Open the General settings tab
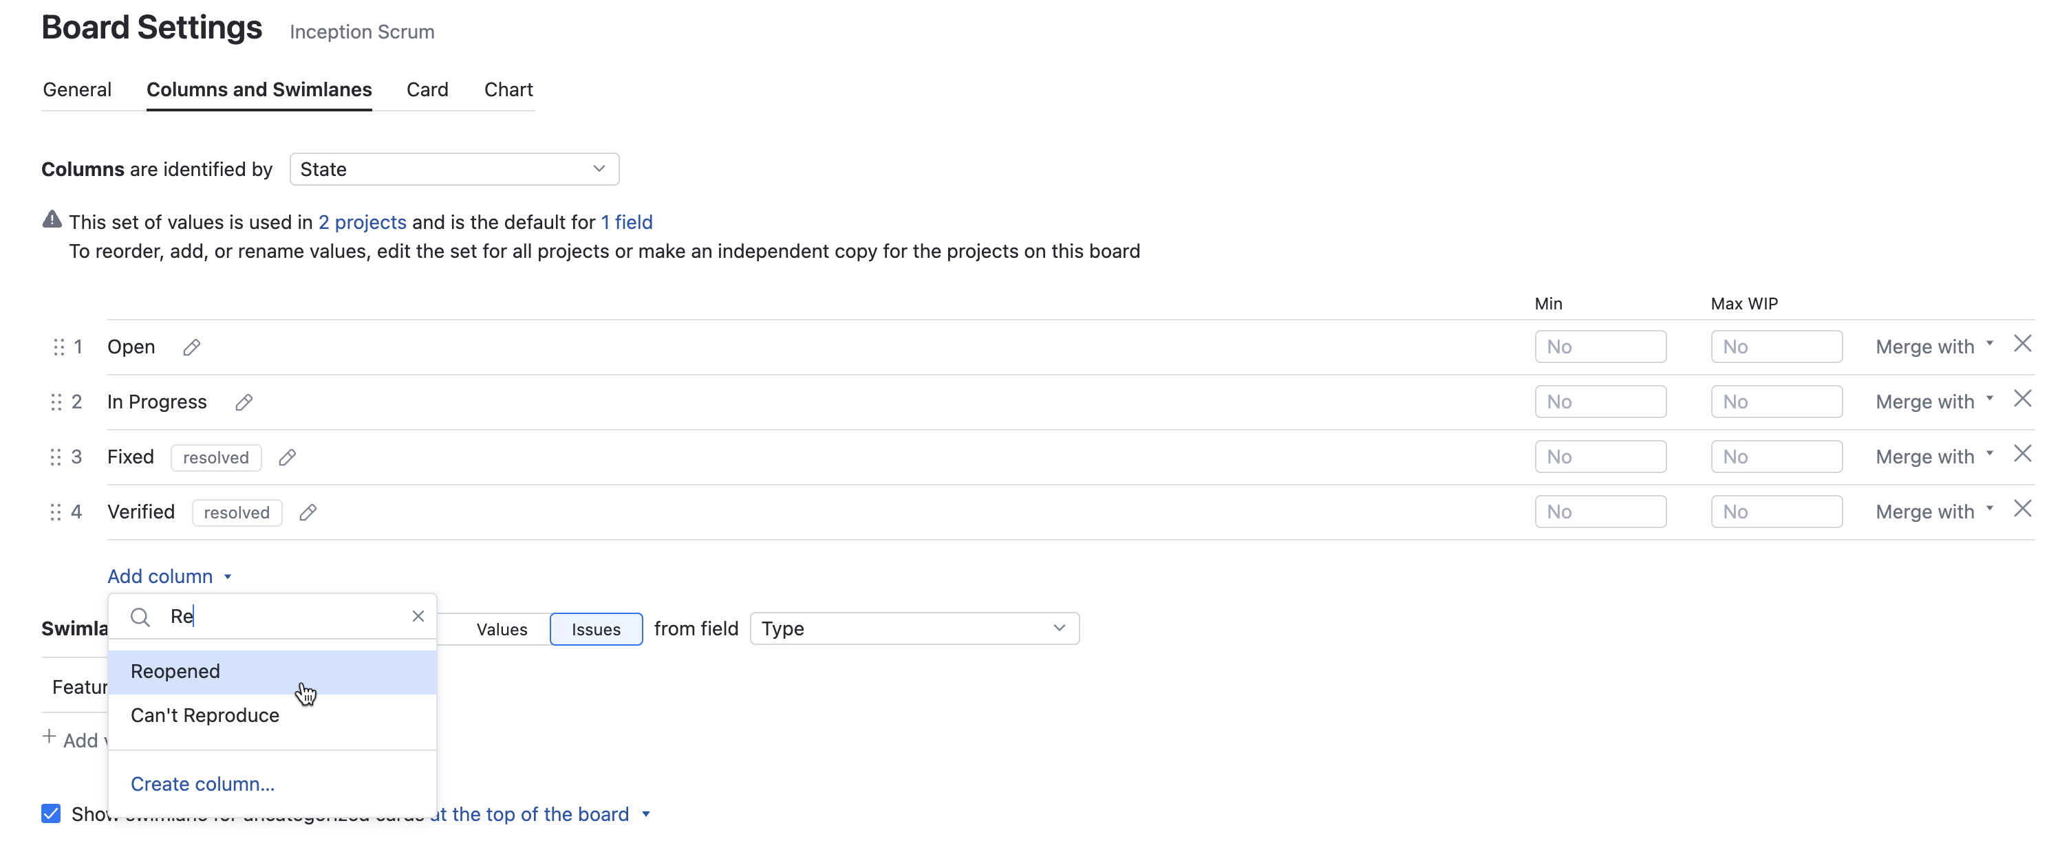Image resolution: width=2060 pixels, height=854 pixels. [x=77, y=89]
